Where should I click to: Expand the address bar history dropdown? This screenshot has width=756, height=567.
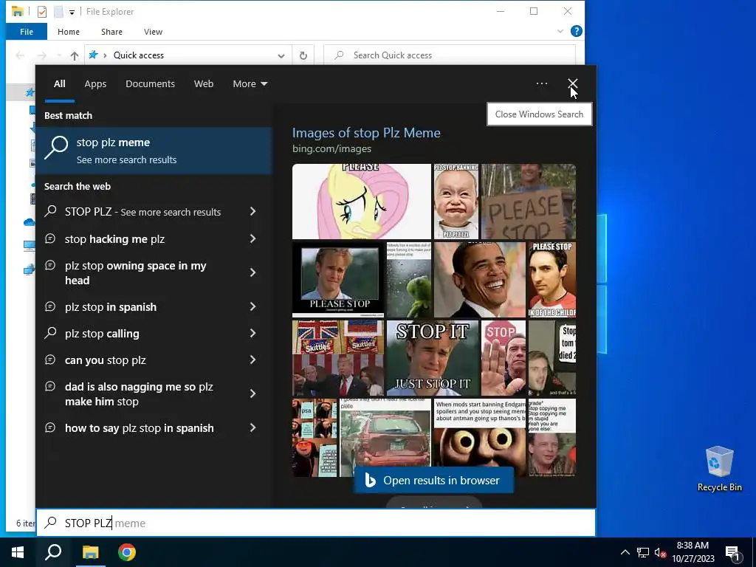281,55
